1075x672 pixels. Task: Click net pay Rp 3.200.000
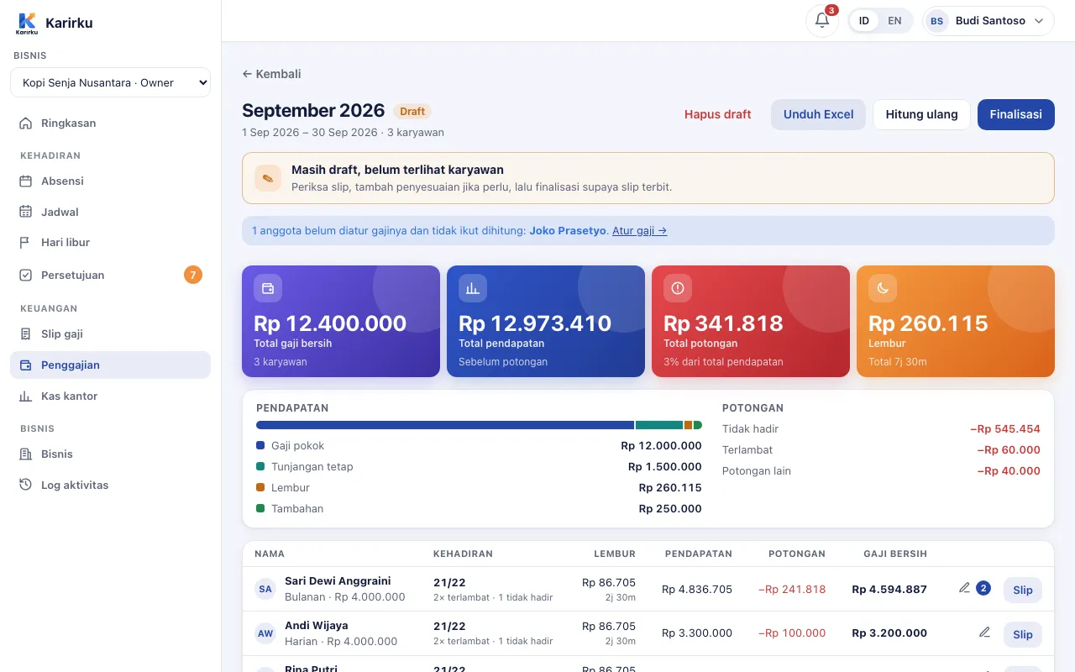pos(889,633)
